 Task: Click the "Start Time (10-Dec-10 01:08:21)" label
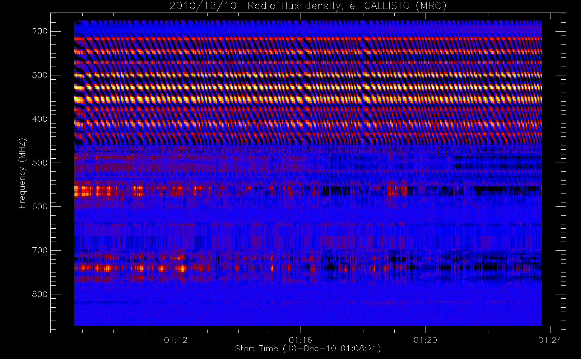pyautogui.click(x=308, y=349)
